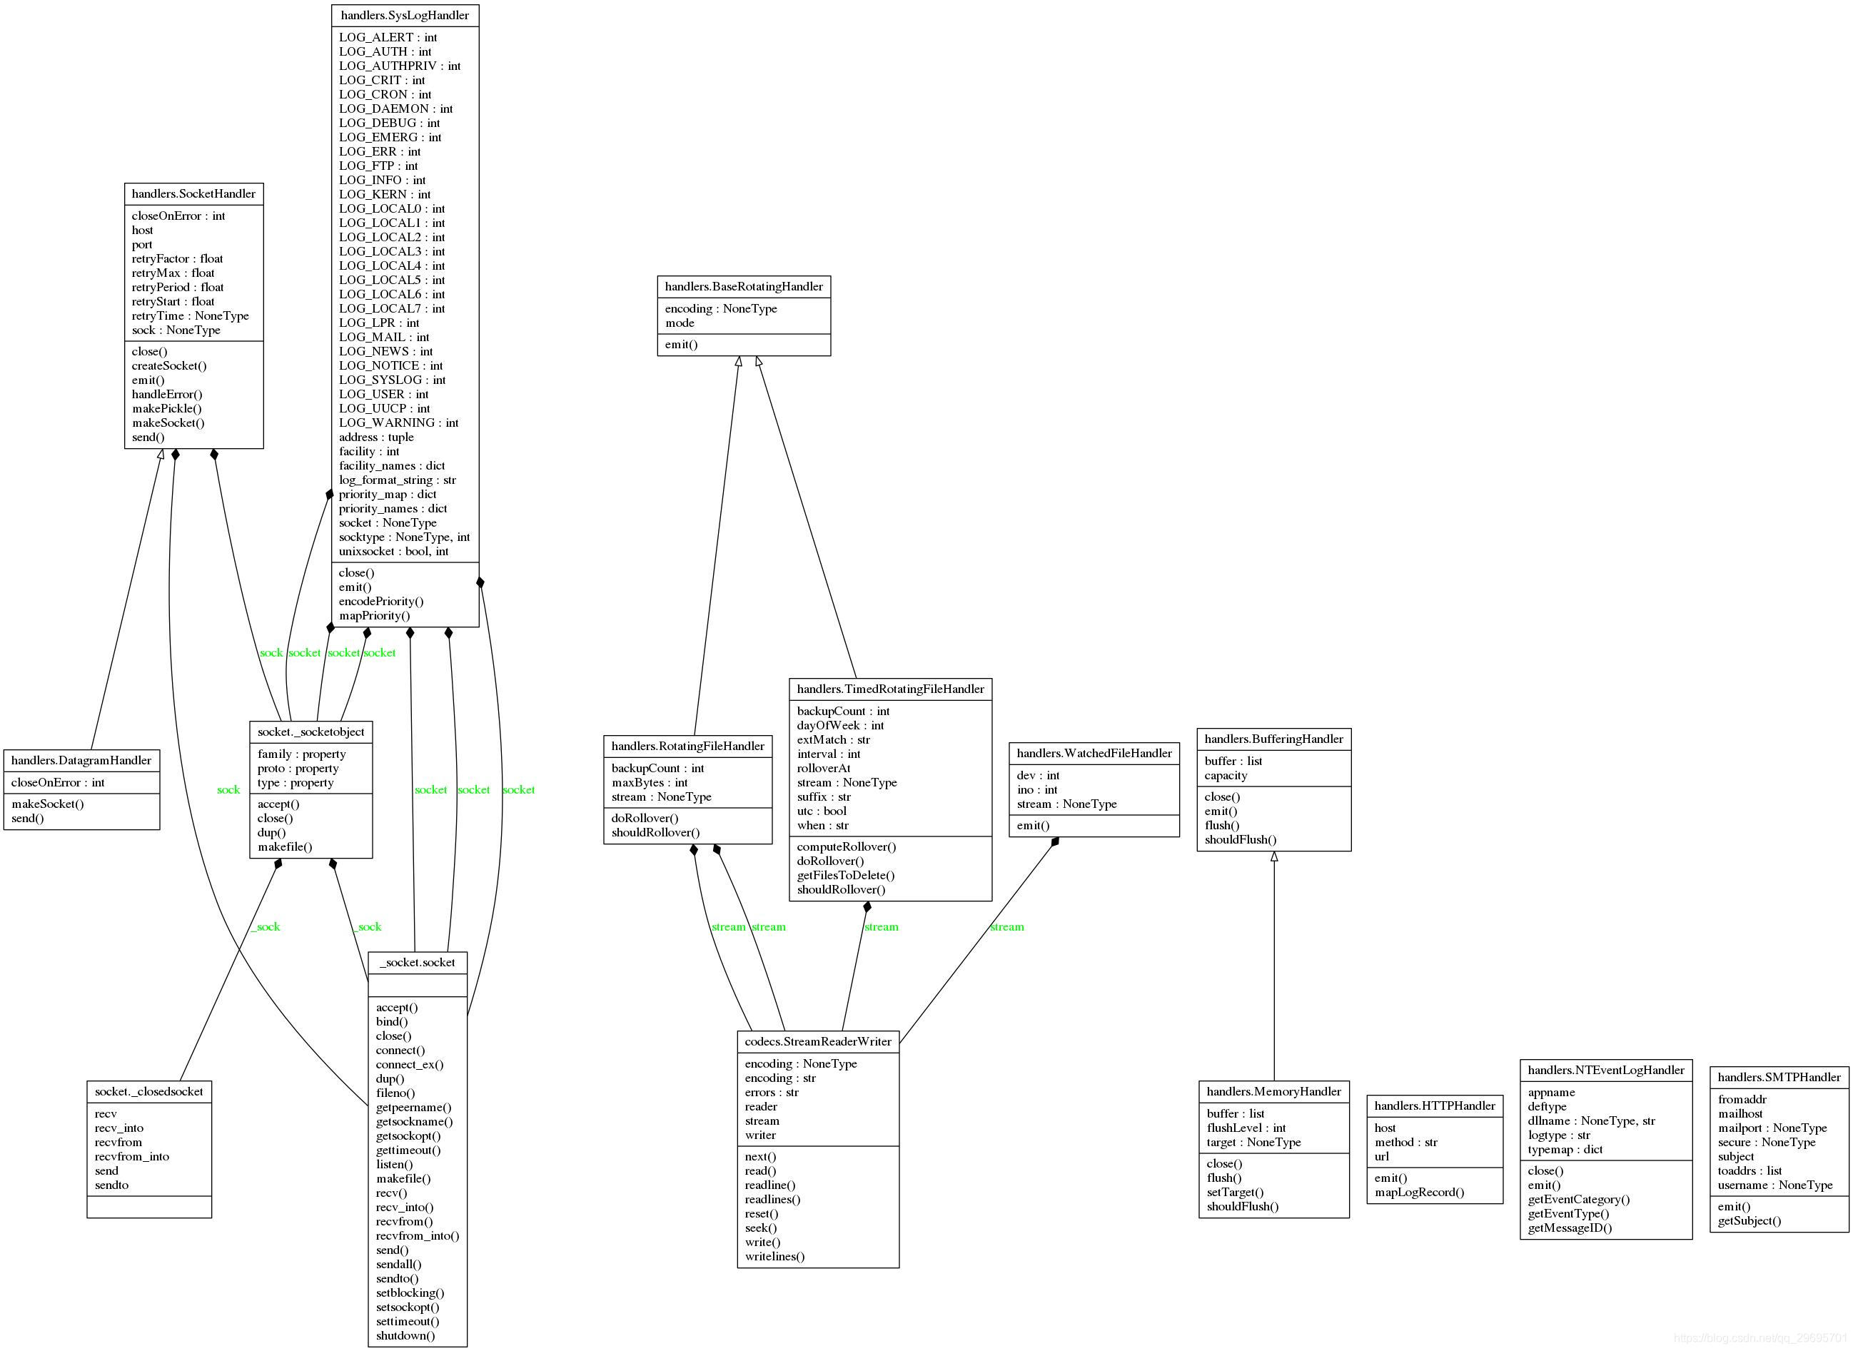Select the toaddrs : list attribute

coord(1750,1171)
